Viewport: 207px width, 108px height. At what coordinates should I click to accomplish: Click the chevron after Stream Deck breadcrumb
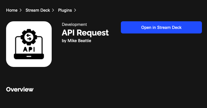[x=53, y=10]
